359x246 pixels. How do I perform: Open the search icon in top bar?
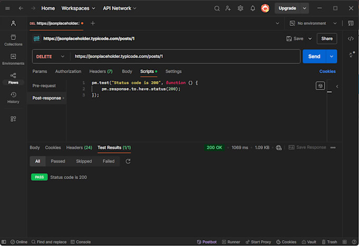coord(217,8)
